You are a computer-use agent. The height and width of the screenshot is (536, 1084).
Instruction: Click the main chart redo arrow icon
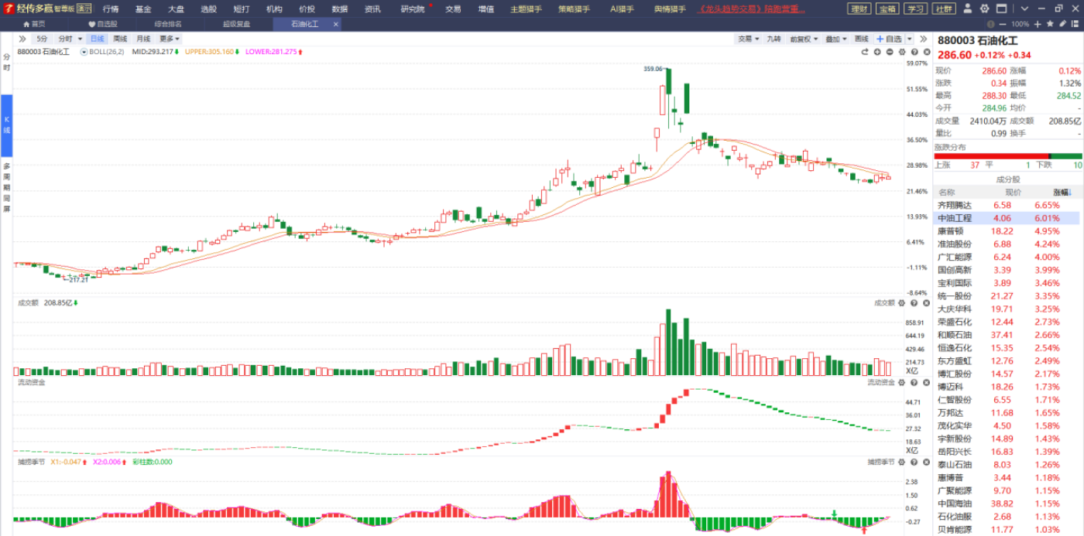pyautogui.click(x=865, y=52)
